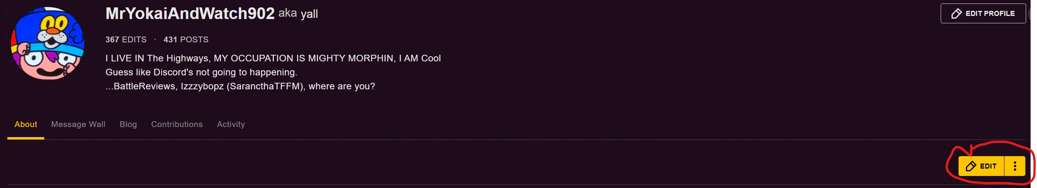Click the EDIT PROFILE button label

[990, 14]
